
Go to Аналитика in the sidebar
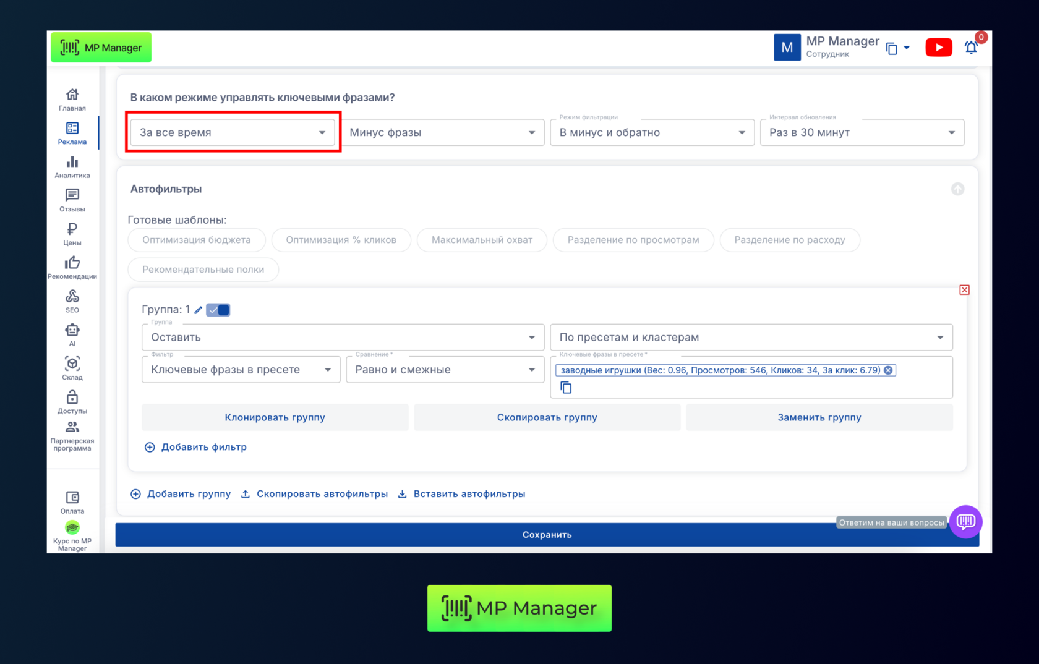coord(72,167)
